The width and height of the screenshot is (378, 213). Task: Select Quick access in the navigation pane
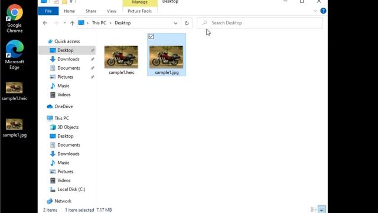coord(67,41)
